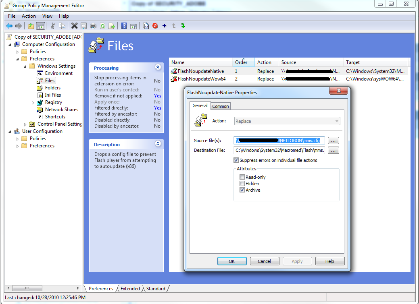
Task: Check the Hidden attribute box
Action: pos(242,183)
